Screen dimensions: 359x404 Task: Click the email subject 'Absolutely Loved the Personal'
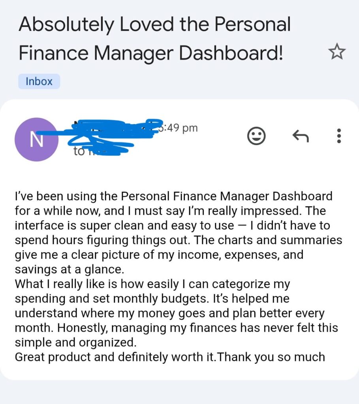154,25
